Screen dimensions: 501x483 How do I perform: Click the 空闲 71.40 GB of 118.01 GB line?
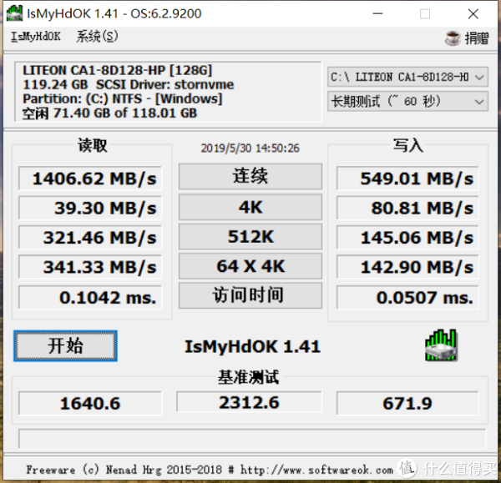click(109, 113)
